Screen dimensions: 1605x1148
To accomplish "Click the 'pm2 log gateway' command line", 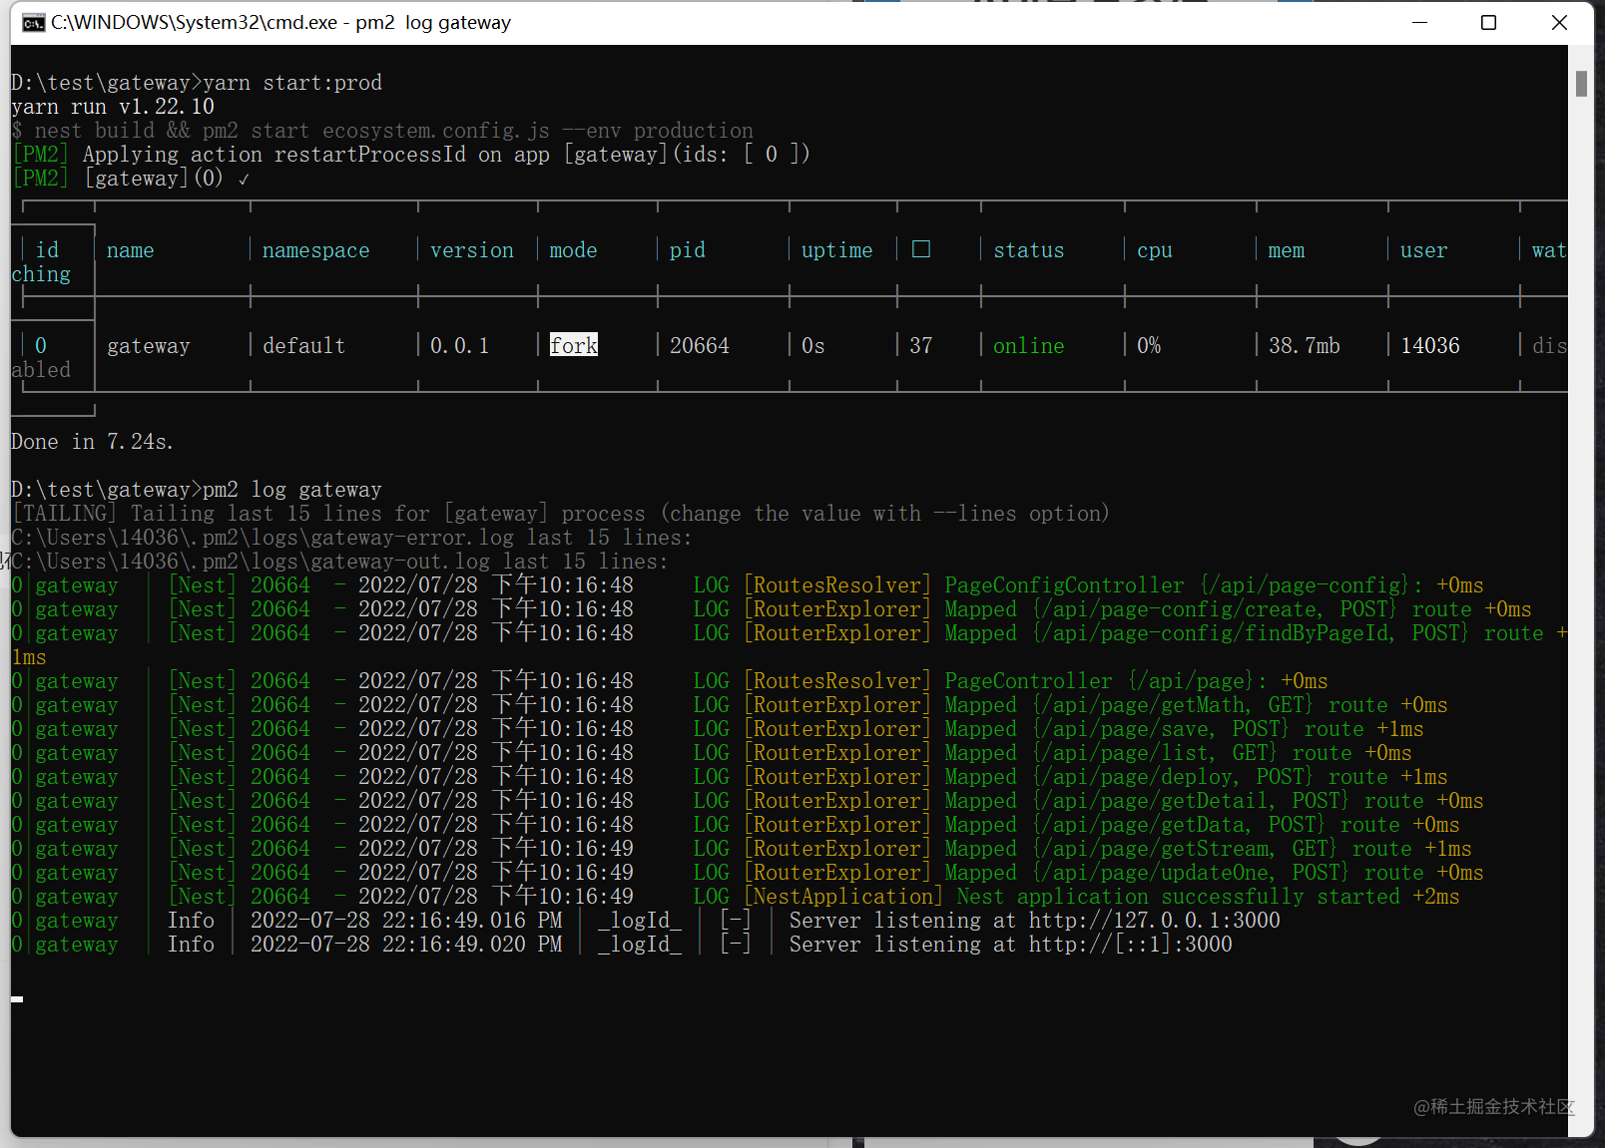I will coord(291,489).
